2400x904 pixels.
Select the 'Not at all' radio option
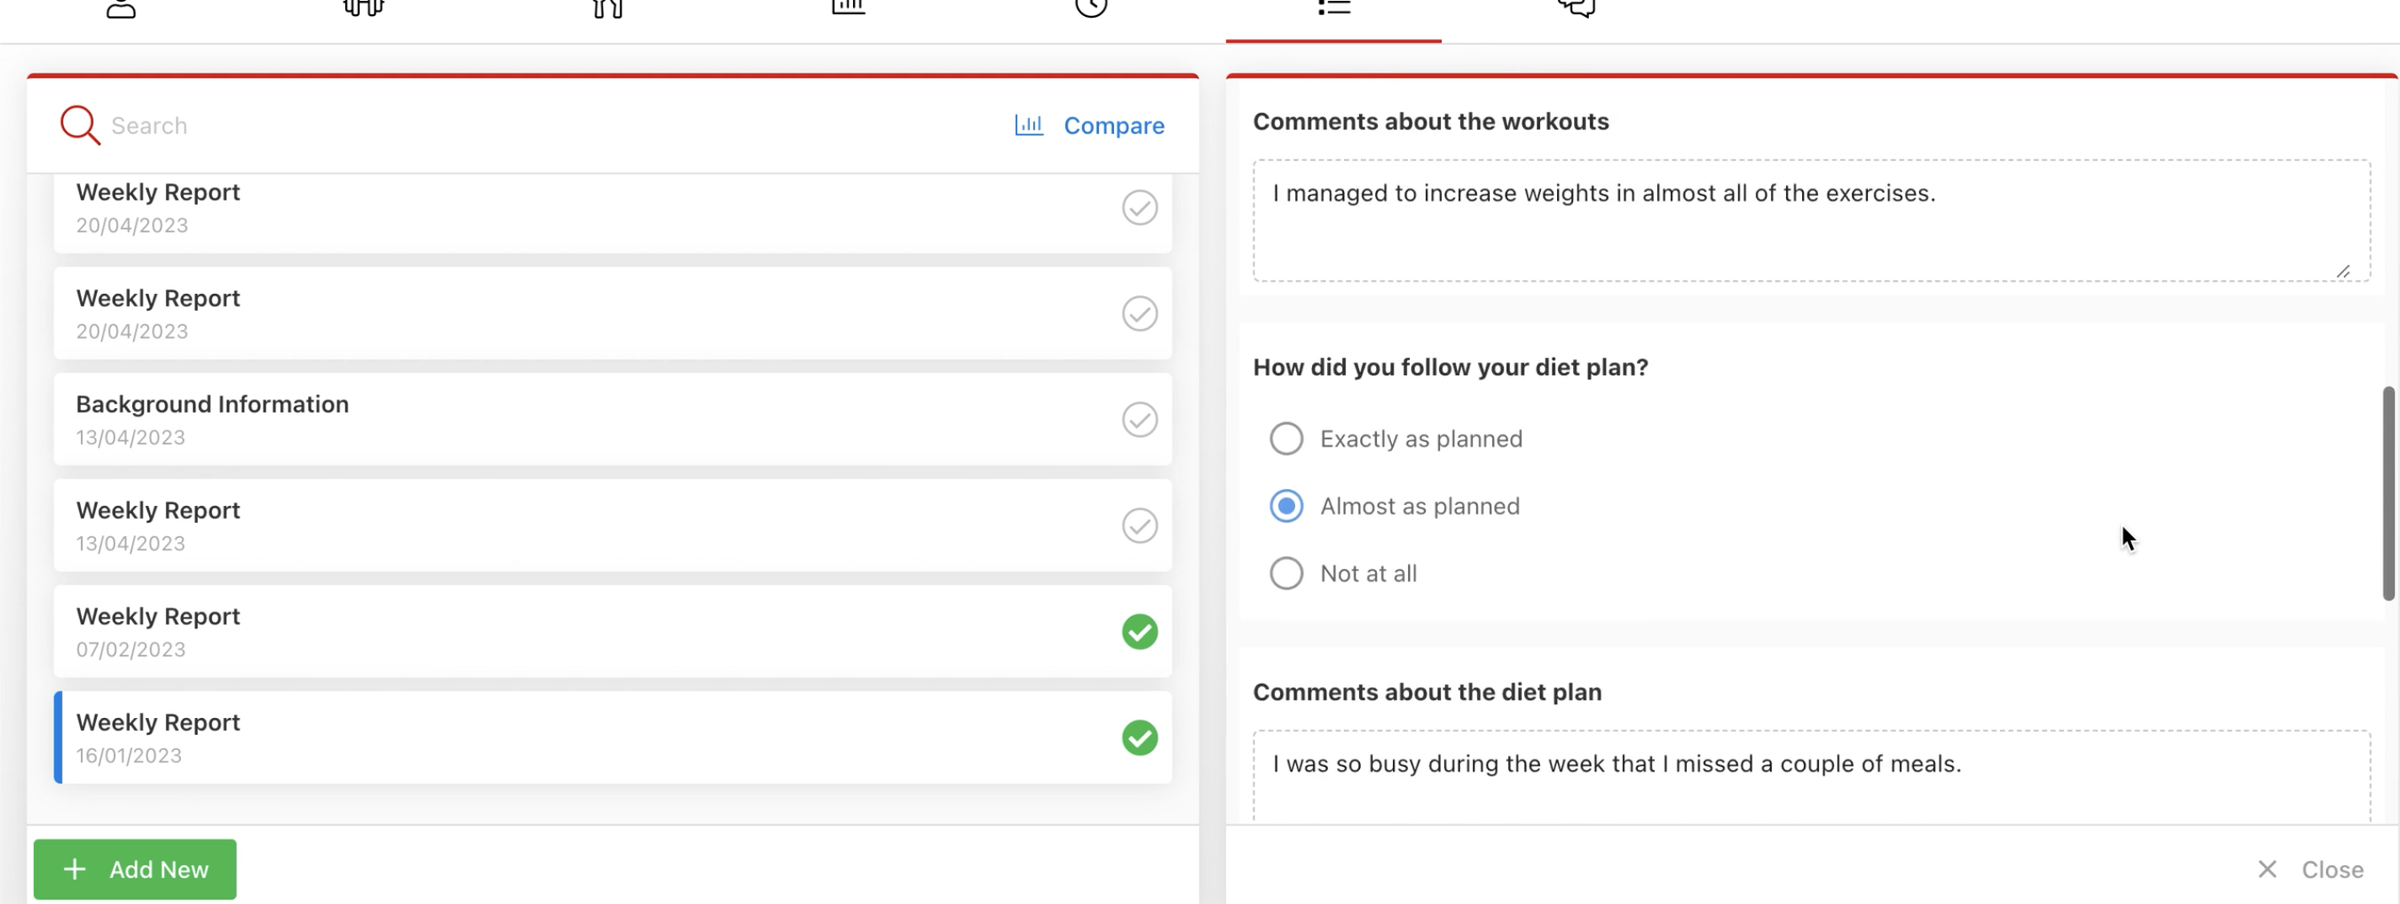[1286, 572]
